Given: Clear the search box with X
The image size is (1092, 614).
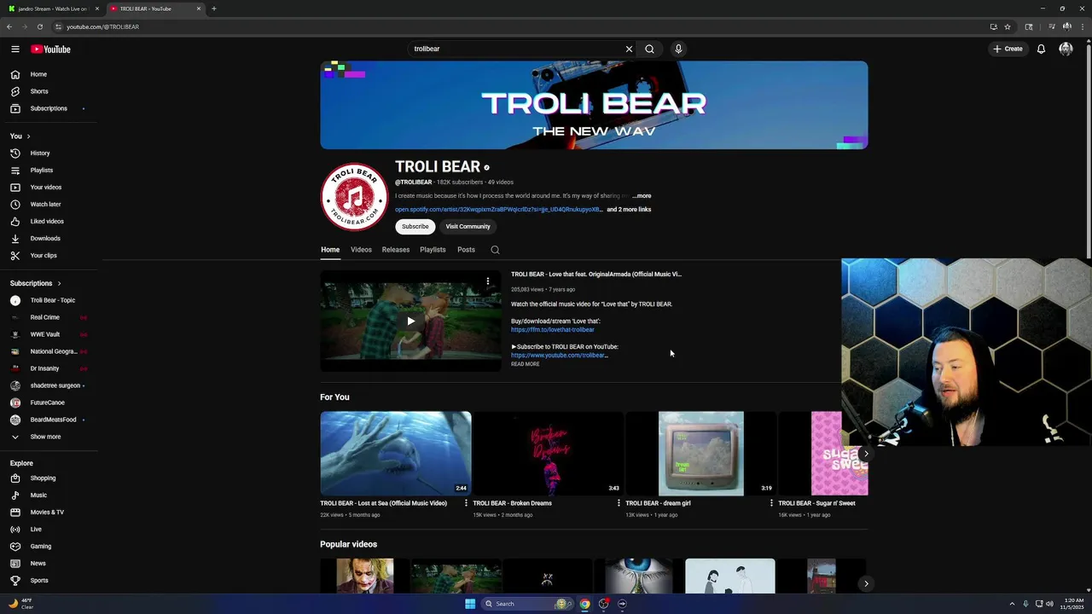Looking at the screenshot, I should tap(629, 49).
